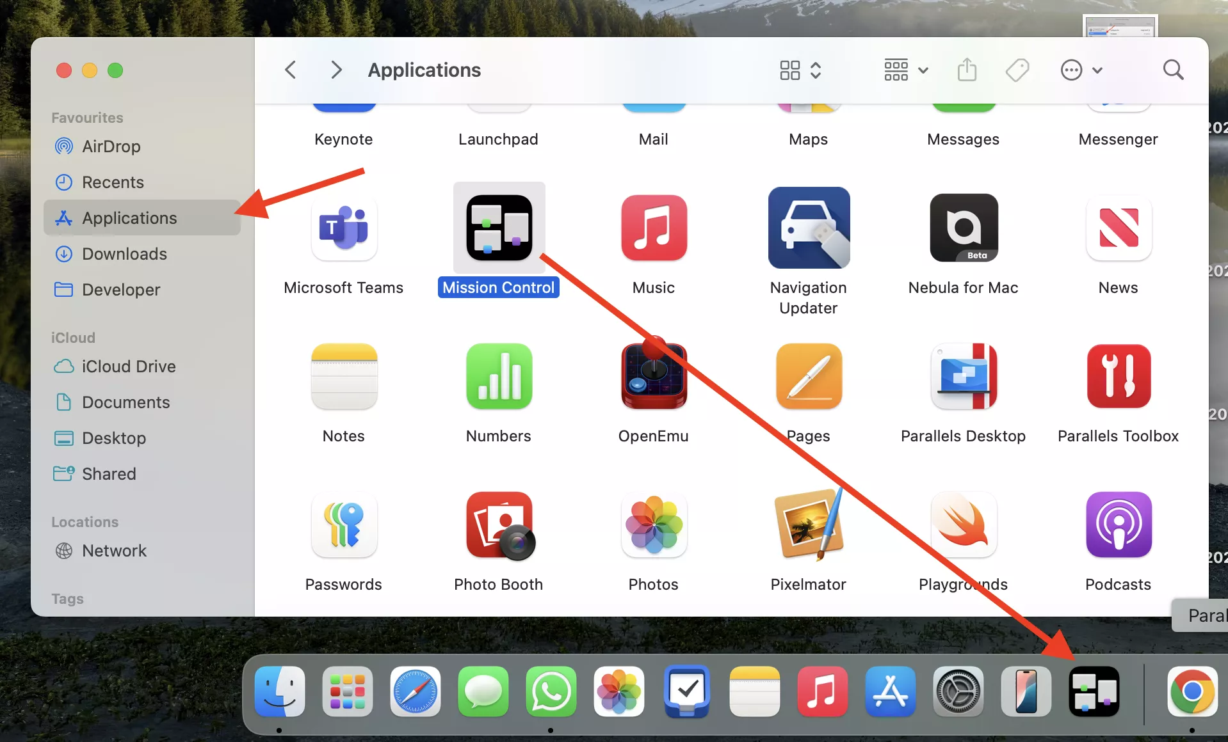Switch view mode with icon view selector
Viewport: 1228px width, 742px height.
(x=800, y=70)
